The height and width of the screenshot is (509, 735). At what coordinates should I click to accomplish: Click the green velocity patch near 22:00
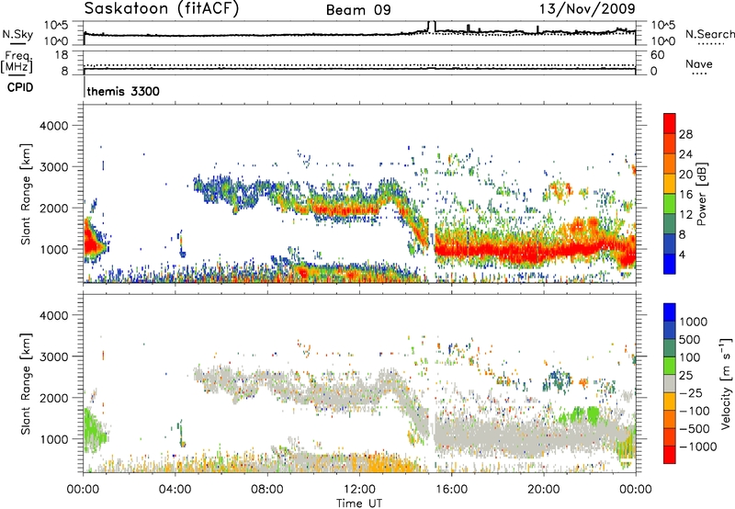point(593,414)
